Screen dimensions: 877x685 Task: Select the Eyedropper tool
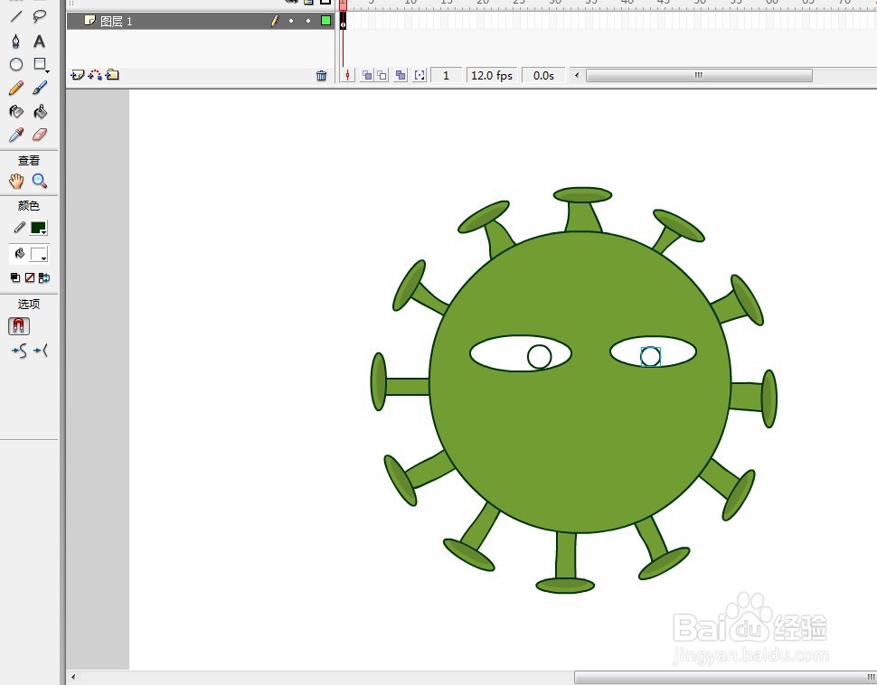point(15,135)
